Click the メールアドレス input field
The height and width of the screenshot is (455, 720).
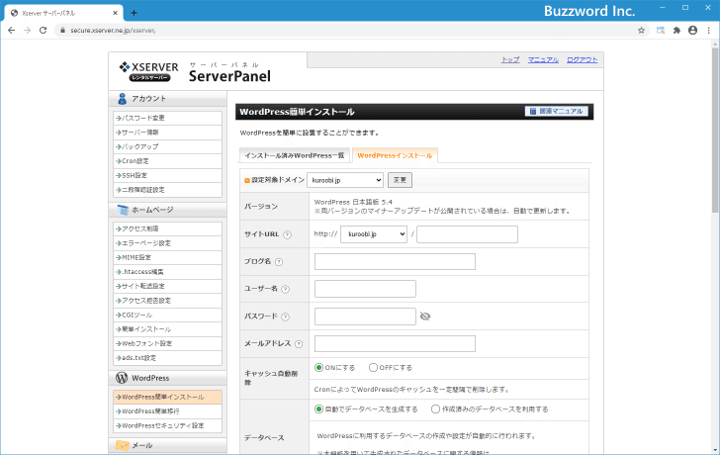point(395,344)
